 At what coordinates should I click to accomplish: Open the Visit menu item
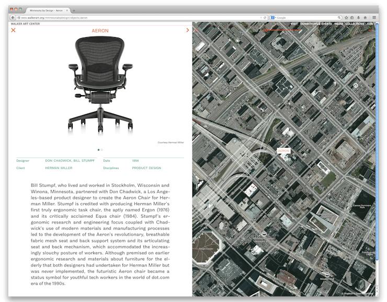[294, 24]
